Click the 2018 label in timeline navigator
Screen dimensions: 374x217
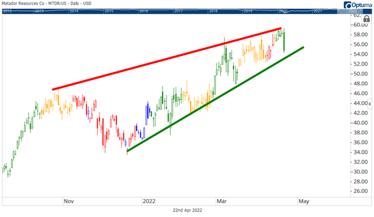tap(213, 11)
